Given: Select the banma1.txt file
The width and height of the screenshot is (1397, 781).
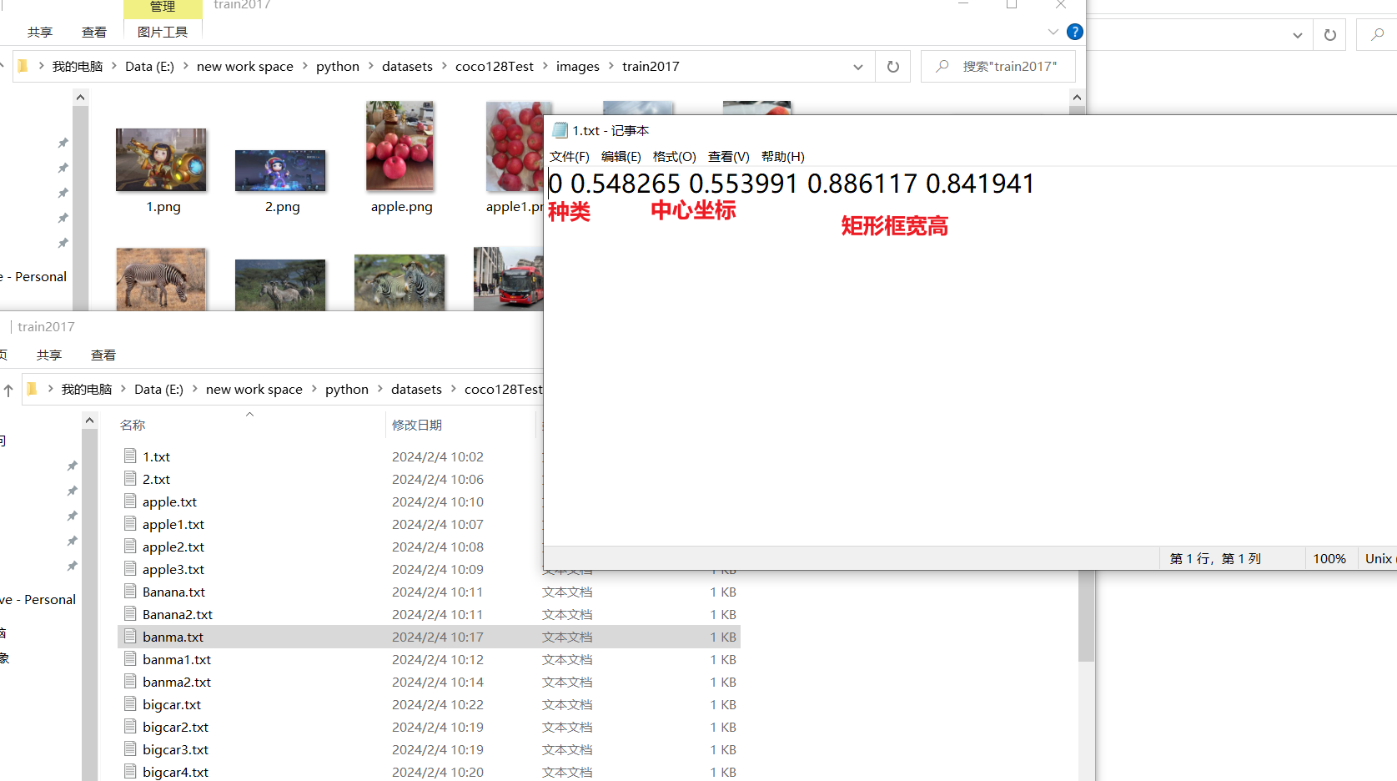Looking at the screenshot, I should (x=177, y=659).
